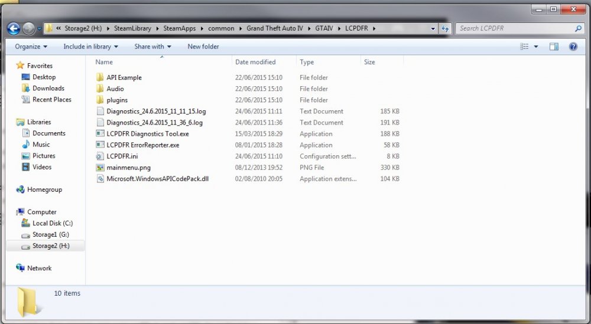Select the plugins folder icon
The image size is (591, 324).
100,100
